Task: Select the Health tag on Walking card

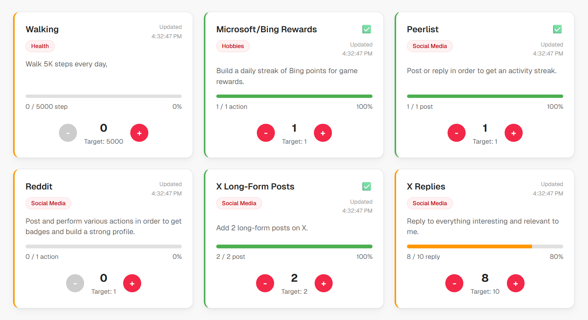Action: coord(40,46)
